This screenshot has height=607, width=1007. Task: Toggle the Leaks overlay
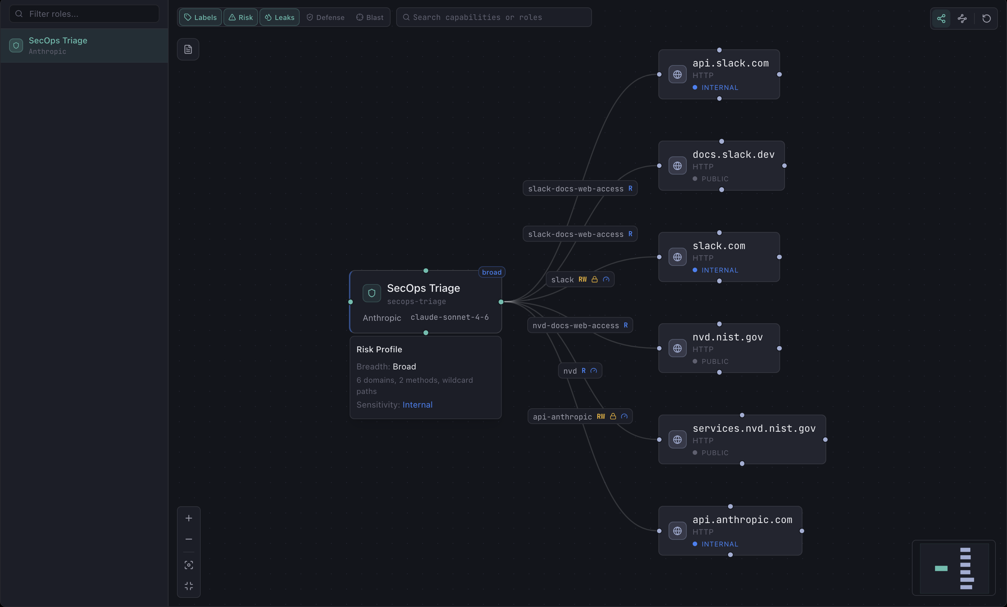pos(279,17)
